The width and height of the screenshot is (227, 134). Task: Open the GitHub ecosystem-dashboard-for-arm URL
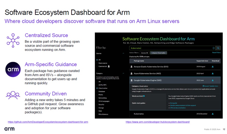coord(48,122)
